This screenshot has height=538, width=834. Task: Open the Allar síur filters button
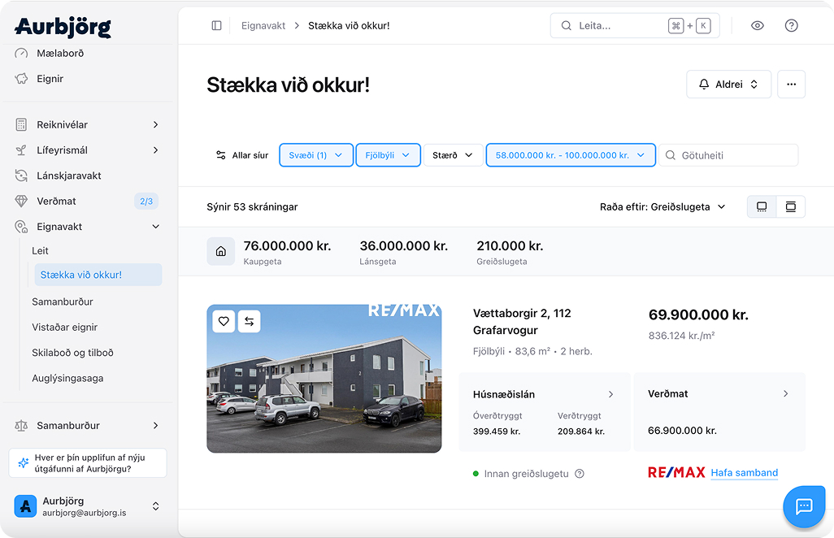click(x=241, y=155)
